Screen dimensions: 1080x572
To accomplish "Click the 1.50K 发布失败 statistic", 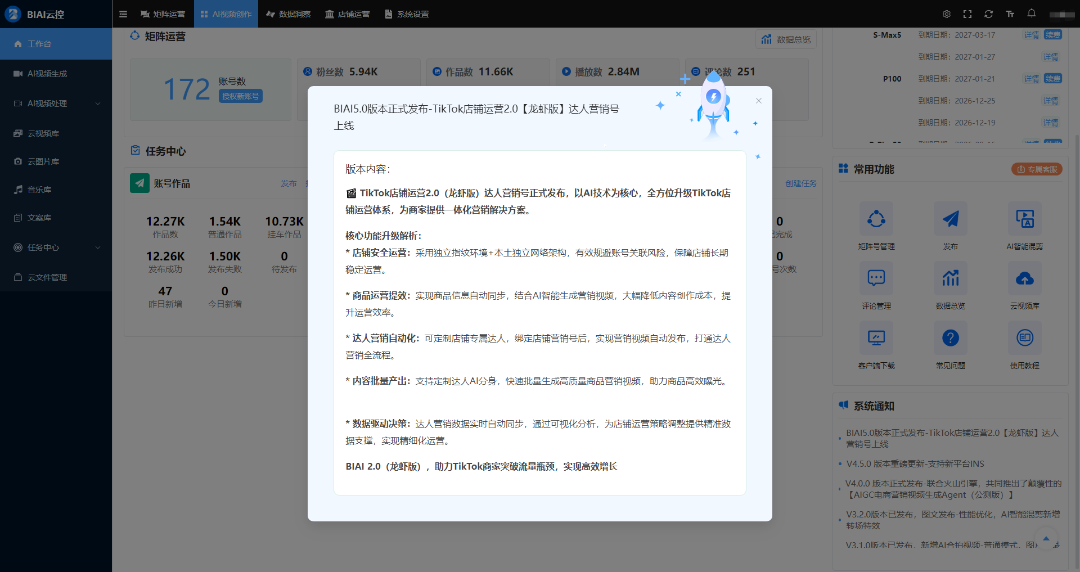I will pos(225,262).
